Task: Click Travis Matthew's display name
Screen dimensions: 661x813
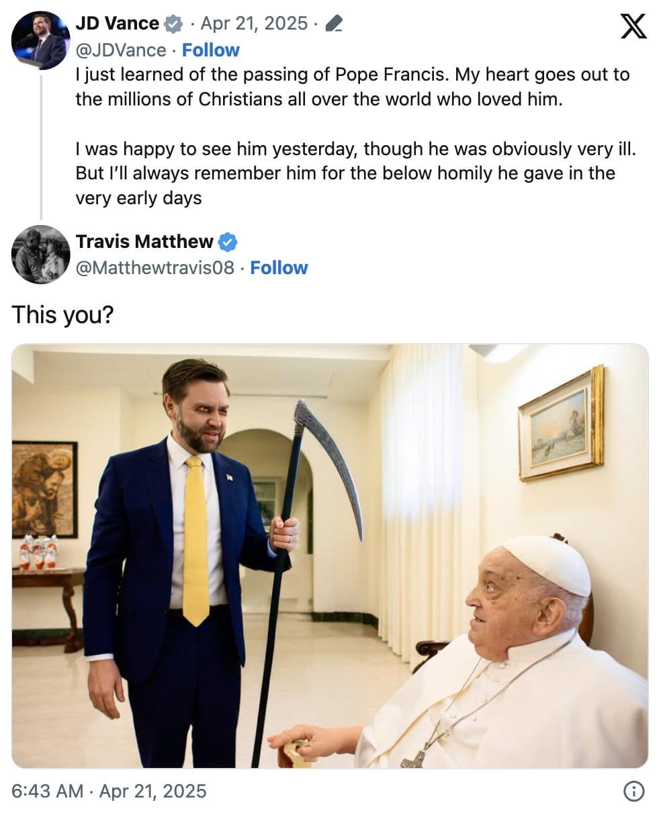Action: click(145, 241)
